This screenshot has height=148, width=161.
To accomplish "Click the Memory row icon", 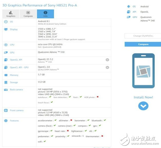I will [6, 75].
